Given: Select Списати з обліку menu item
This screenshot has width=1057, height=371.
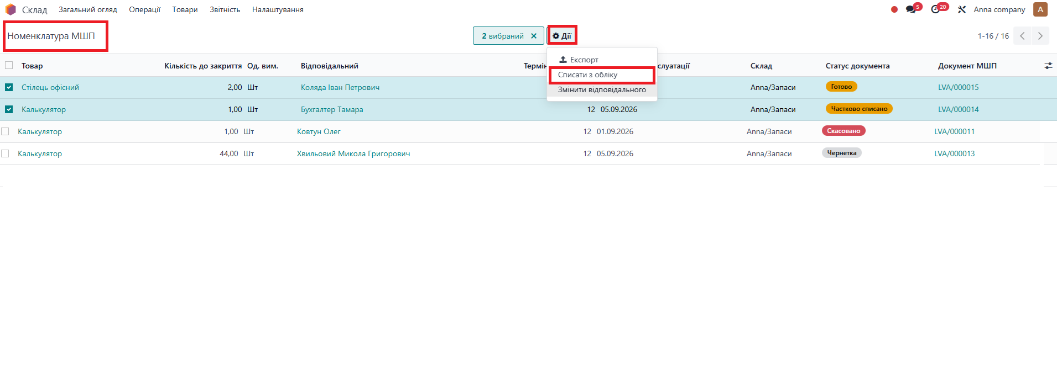Looking at the screenshot, I should [587, 75].
